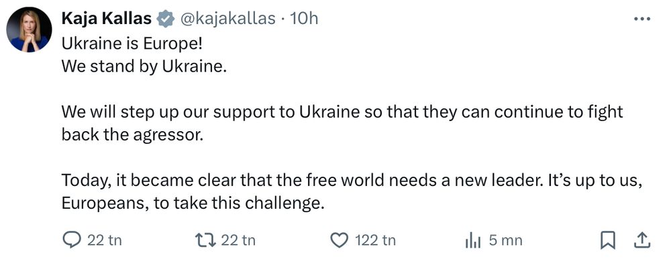Click the "Today, it became clear" paragraph

352,191
